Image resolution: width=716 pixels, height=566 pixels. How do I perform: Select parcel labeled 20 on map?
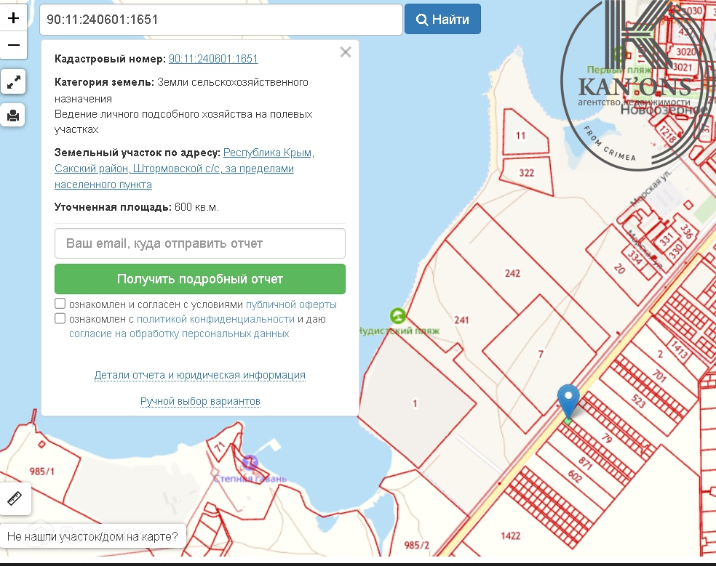619,268
